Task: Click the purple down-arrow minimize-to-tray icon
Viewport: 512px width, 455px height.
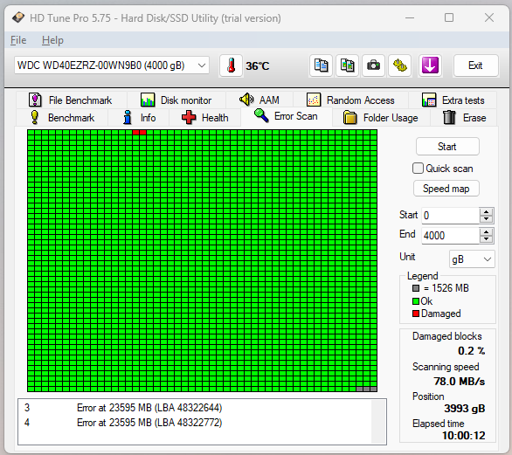Action: 430,65
